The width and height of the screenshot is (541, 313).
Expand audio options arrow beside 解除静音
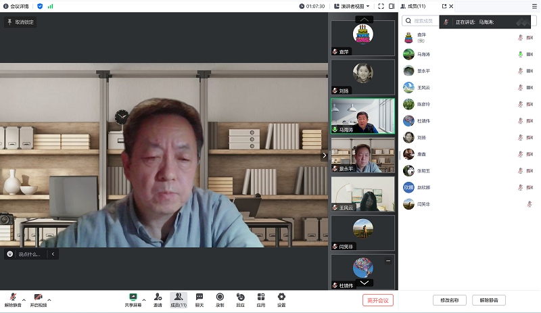tap(24, 298)
